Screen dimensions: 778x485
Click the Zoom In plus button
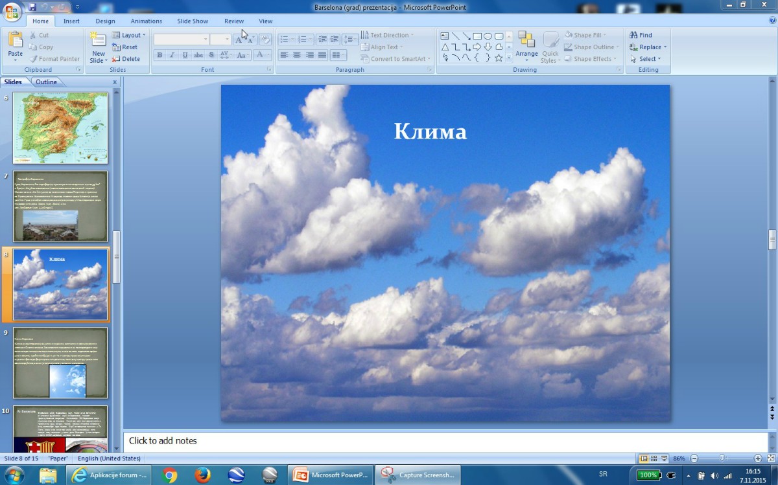[x=758, y=458]
